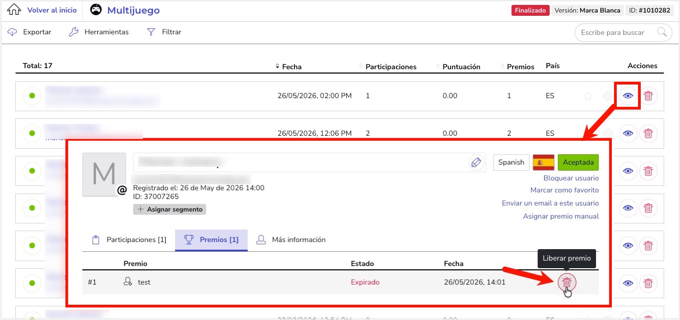Screen dimensions: 680x320
Task: Click the ID: 37007265 text
Action: pyautogui.click(x=156, y=196)
